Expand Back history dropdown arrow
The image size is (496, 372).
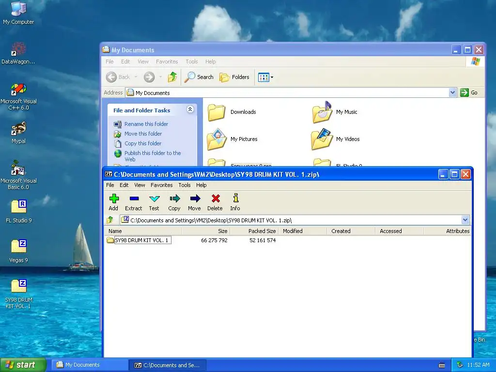(136, 77)
